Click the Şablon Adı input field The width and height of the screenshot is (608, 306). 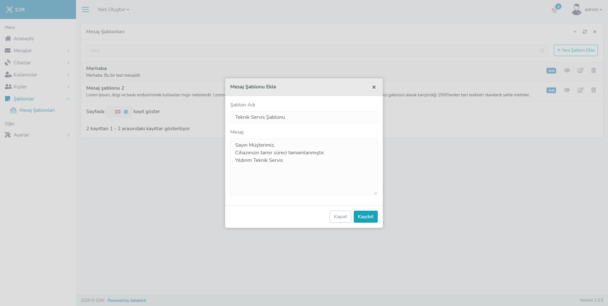[x=304, y=117]
